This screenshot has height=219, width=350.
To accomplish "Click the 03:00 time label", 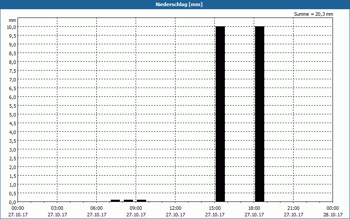I will pyautogui.click(x=57, y=208).
